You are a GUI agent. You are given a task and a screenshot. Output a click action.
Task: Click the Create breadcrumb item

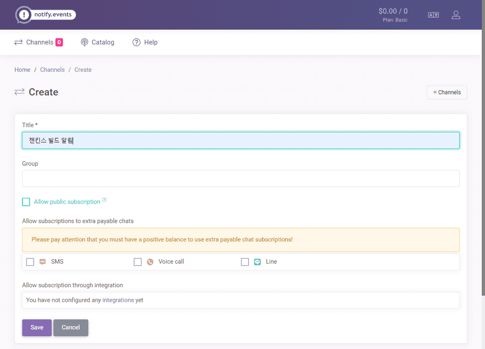click(83, 69)
